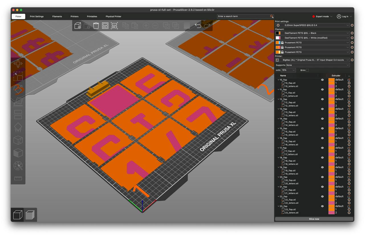Switch to sliced layers preview view
This screenshot has height=236, width=365.
pos(30,215)
